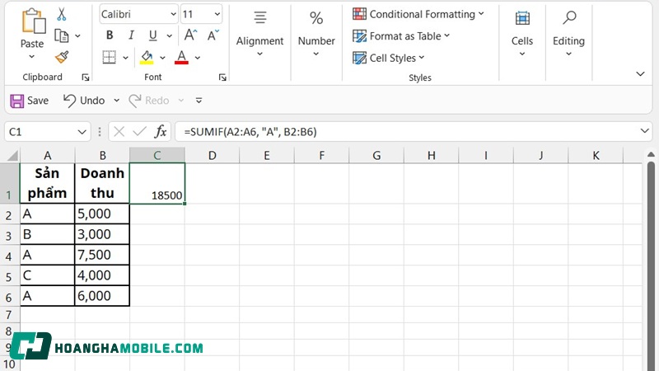Screen dimensions: 659x371
Task: Open the Editing group menu
Action: [568, 35]
